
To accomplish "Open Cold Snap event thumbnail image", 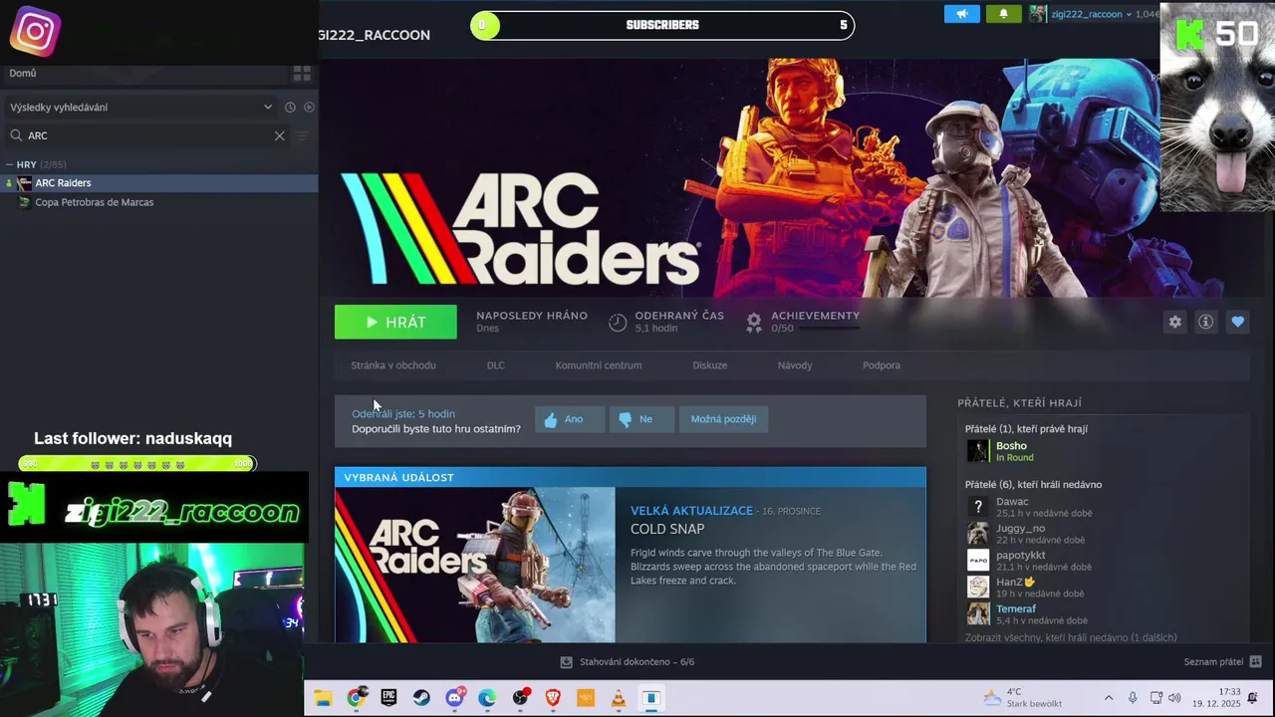I will pos(475,565).
